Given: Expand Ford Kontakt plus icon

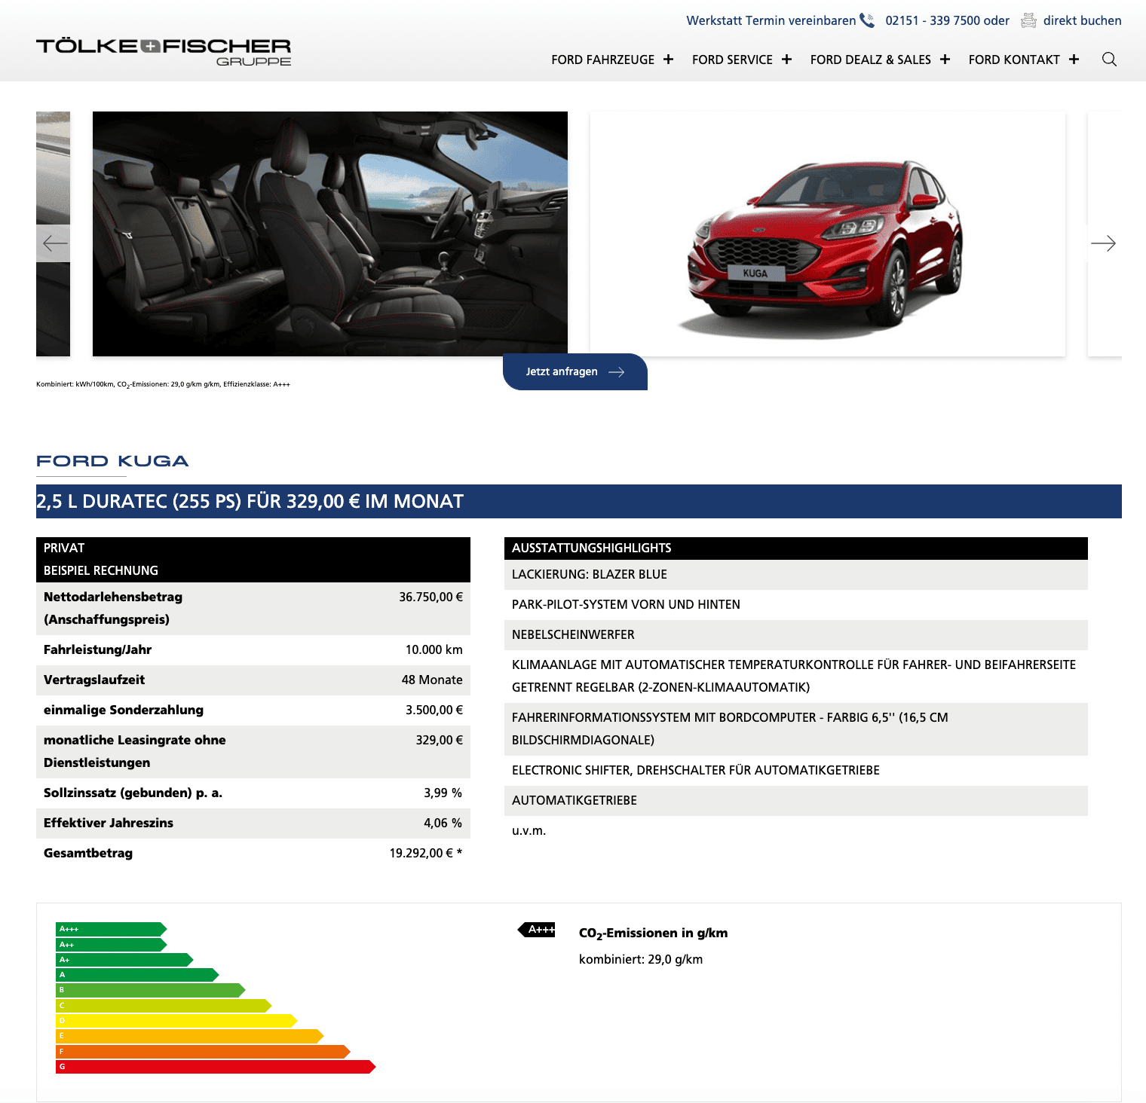Looking at the screenshot, I should pos(1074,60).
